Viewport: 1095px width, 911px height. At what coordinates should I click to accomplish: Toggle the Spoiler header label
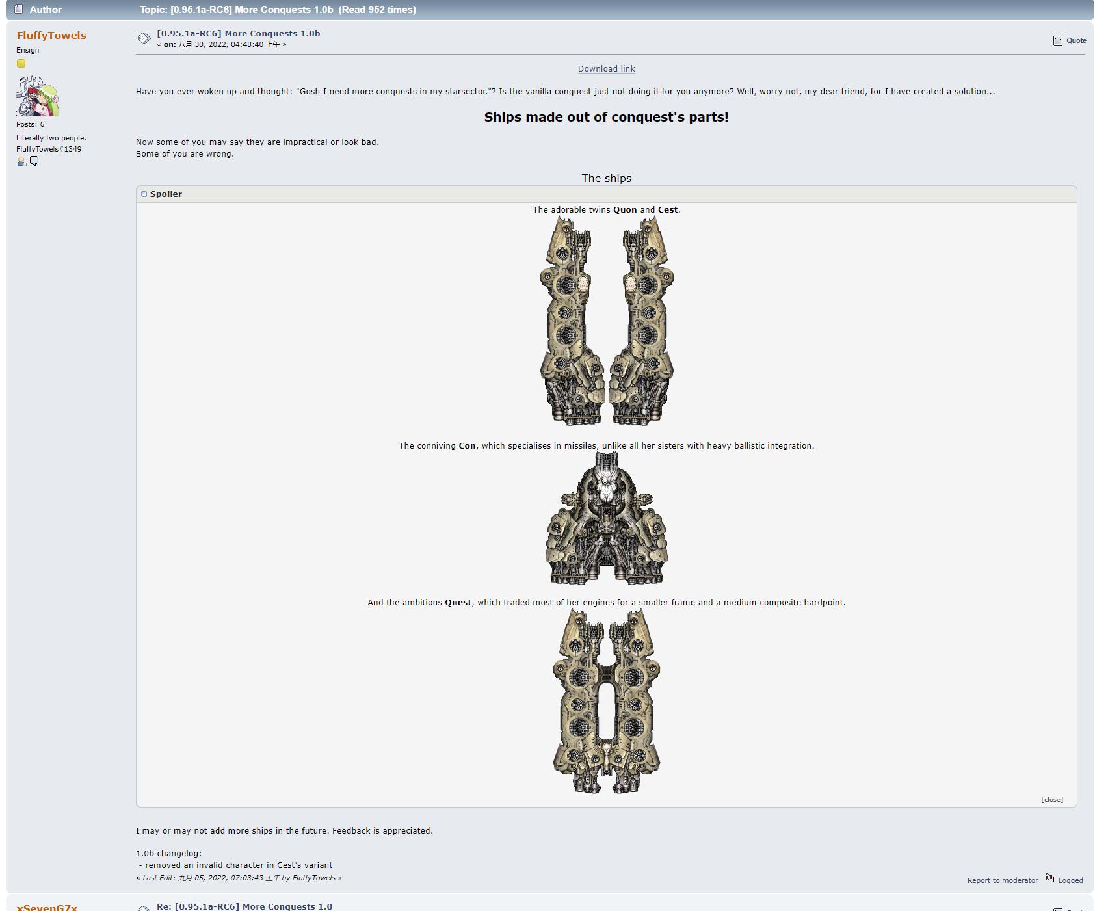point(166,194)
